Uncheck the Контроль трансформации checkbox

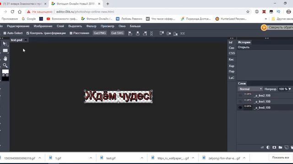tap(27, 33)
